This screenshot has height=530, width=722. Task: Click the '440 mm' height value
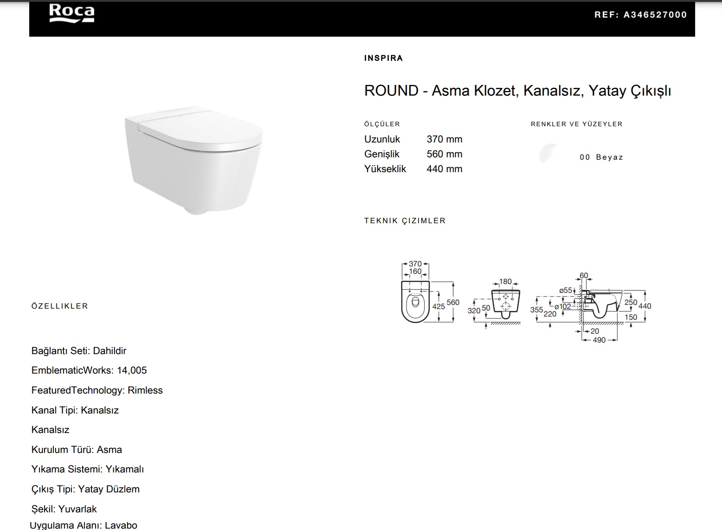pos(444,169)
